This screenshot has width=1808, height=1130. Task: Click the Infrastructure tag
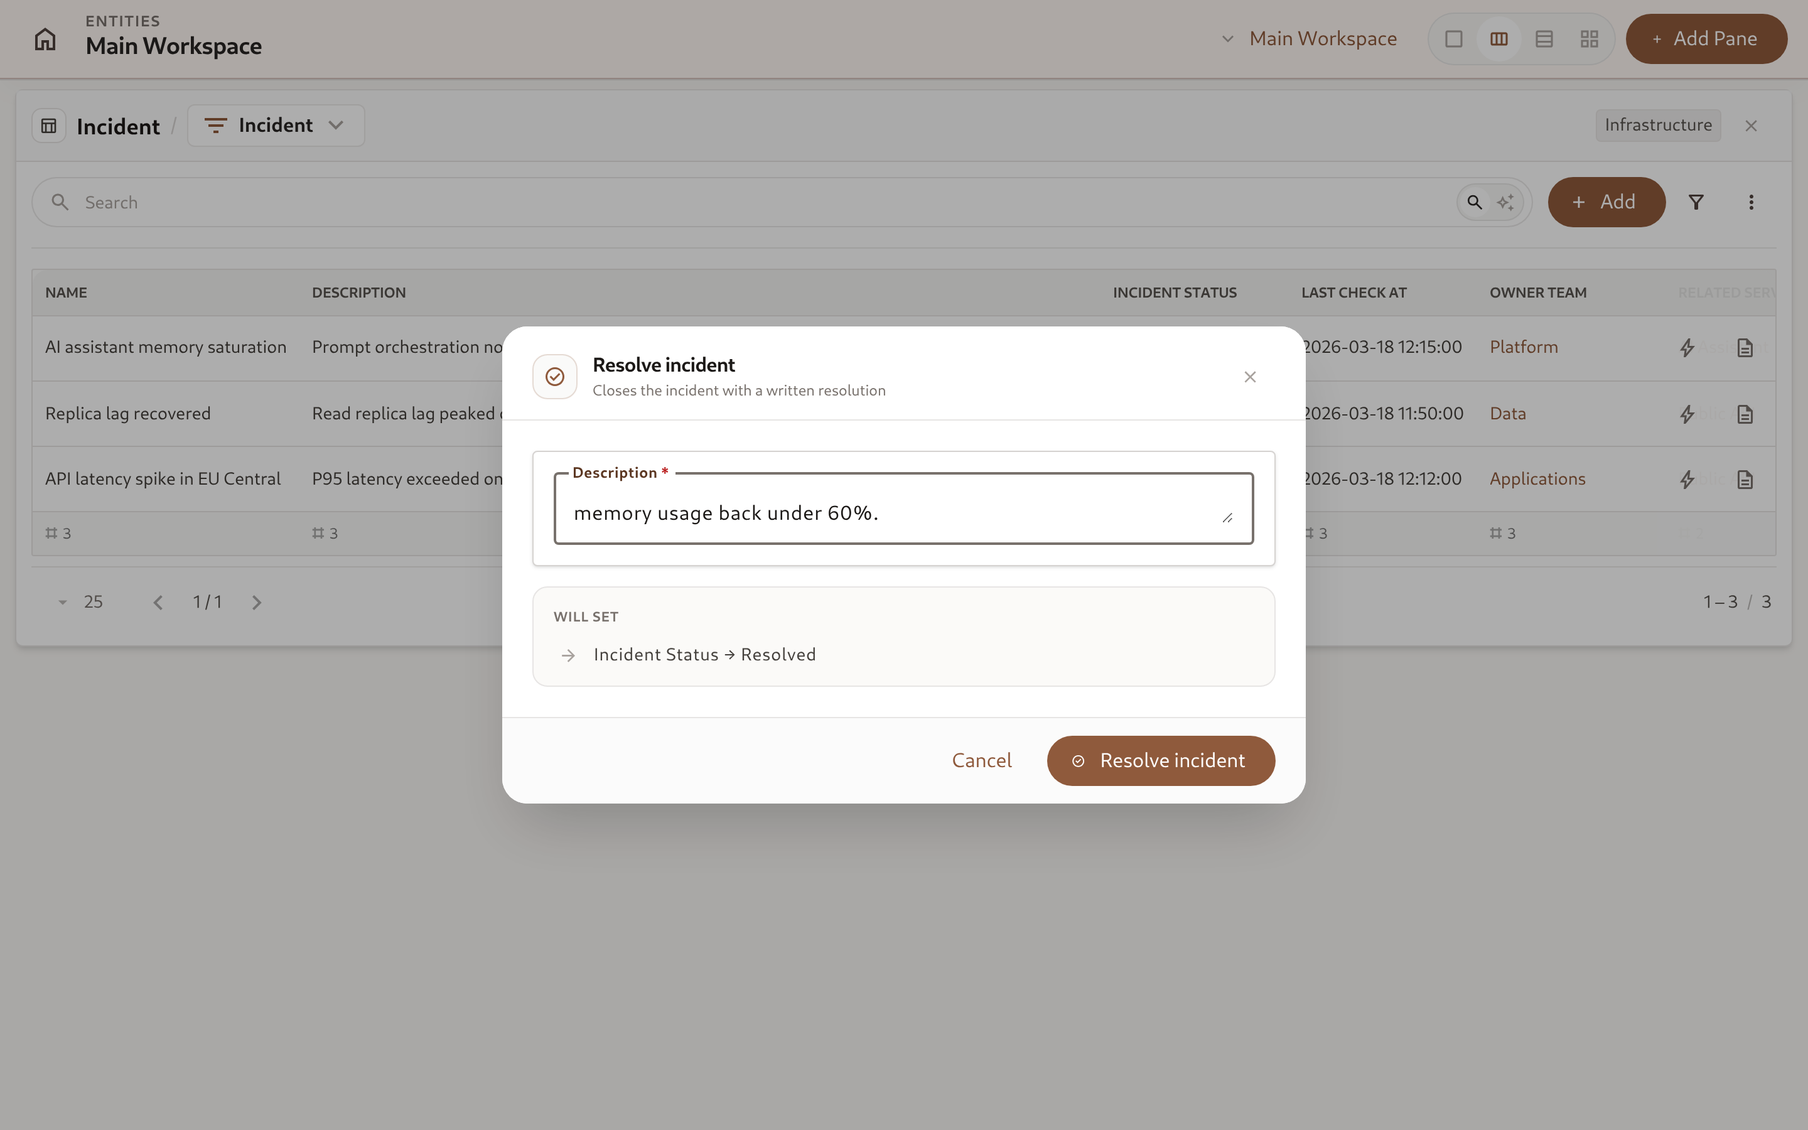(1658, 125)
